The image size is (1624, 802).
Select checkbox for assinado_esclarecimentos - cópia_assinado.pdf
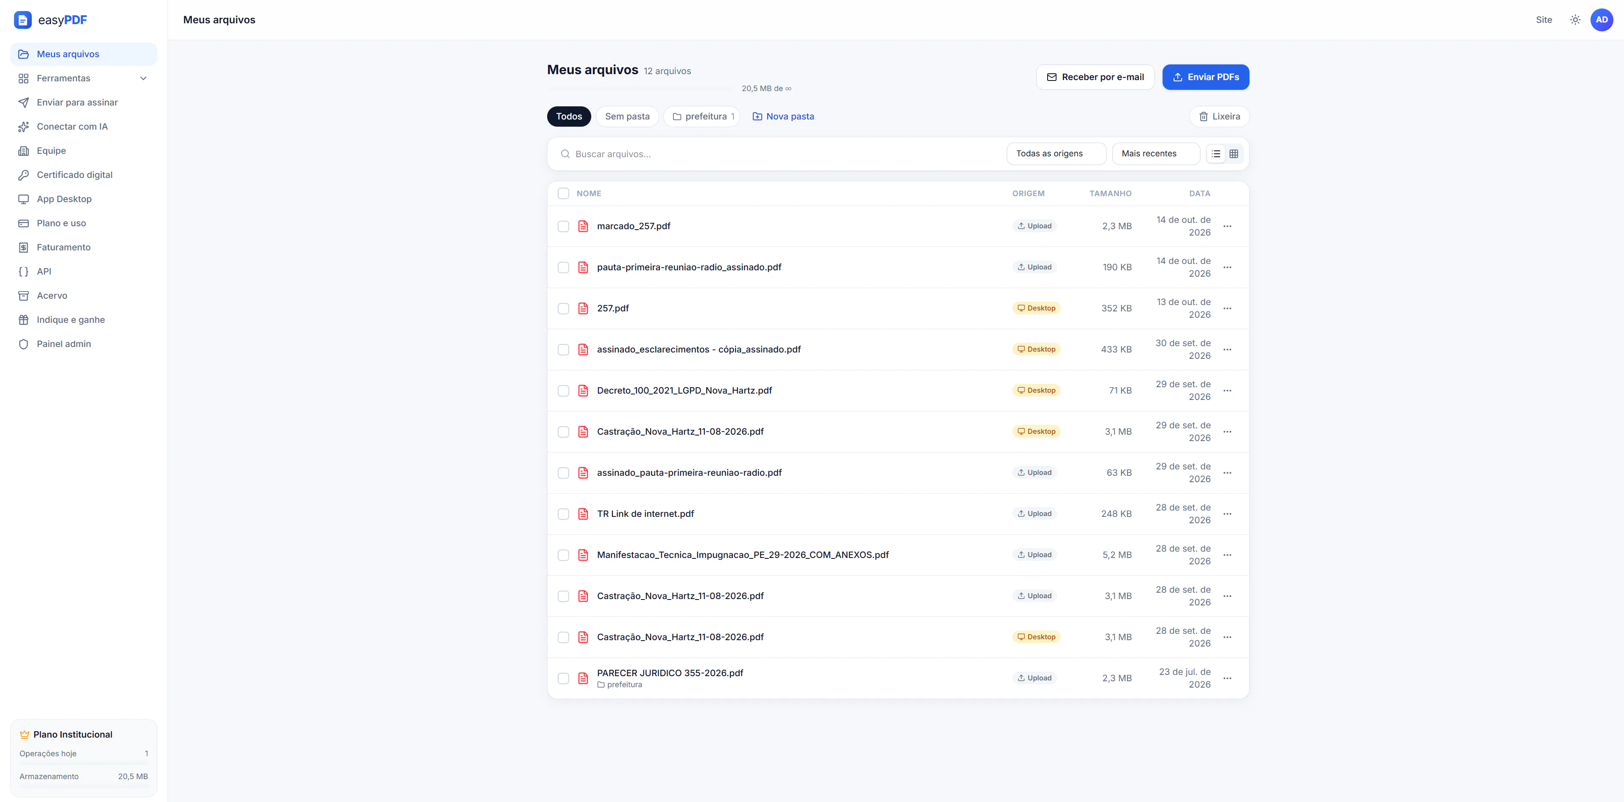563,350
